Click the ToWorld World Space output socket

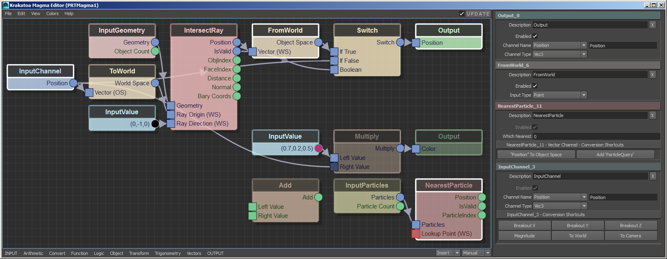coord(155,83)
